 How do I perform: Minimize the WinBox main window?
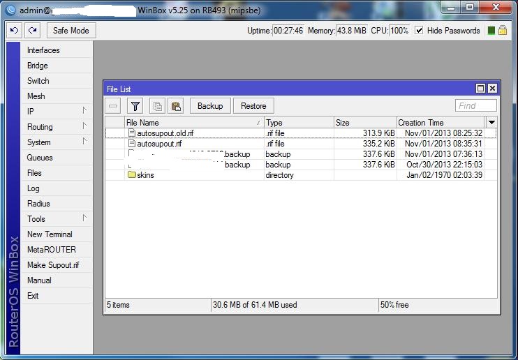coord(451,8)
